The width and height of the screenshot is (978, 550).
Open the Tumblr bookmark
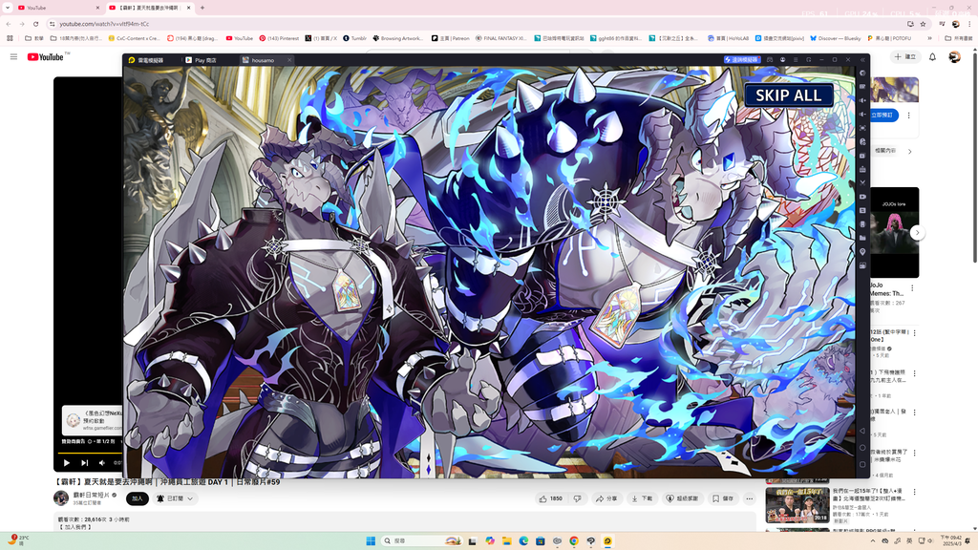coord(355,38)
